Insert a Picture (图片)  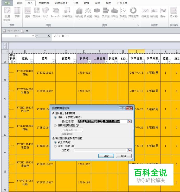coord(28,12)
